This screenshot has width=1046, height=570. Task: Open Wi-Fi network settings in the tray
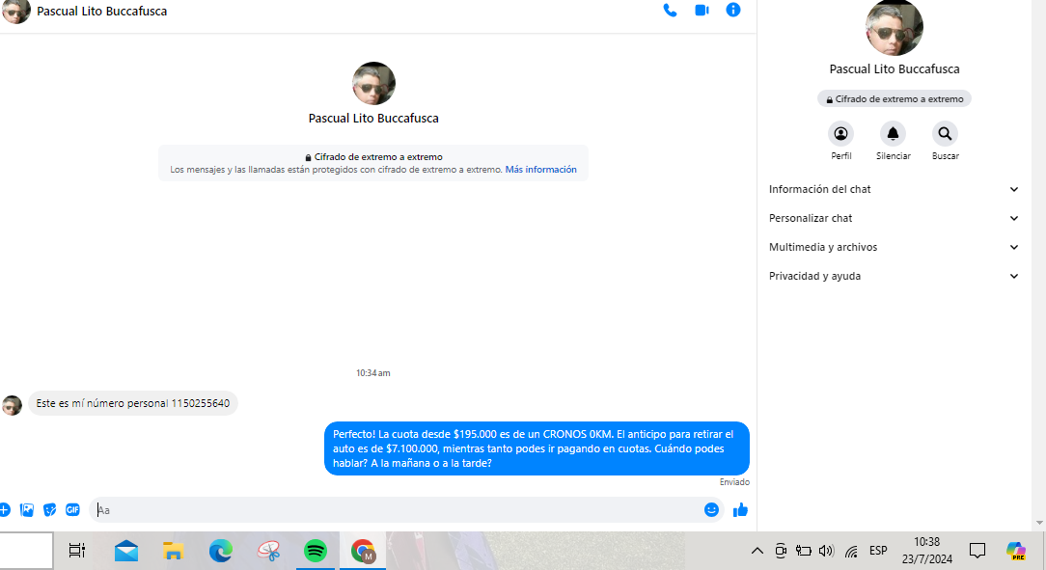(x=851, y=552)
